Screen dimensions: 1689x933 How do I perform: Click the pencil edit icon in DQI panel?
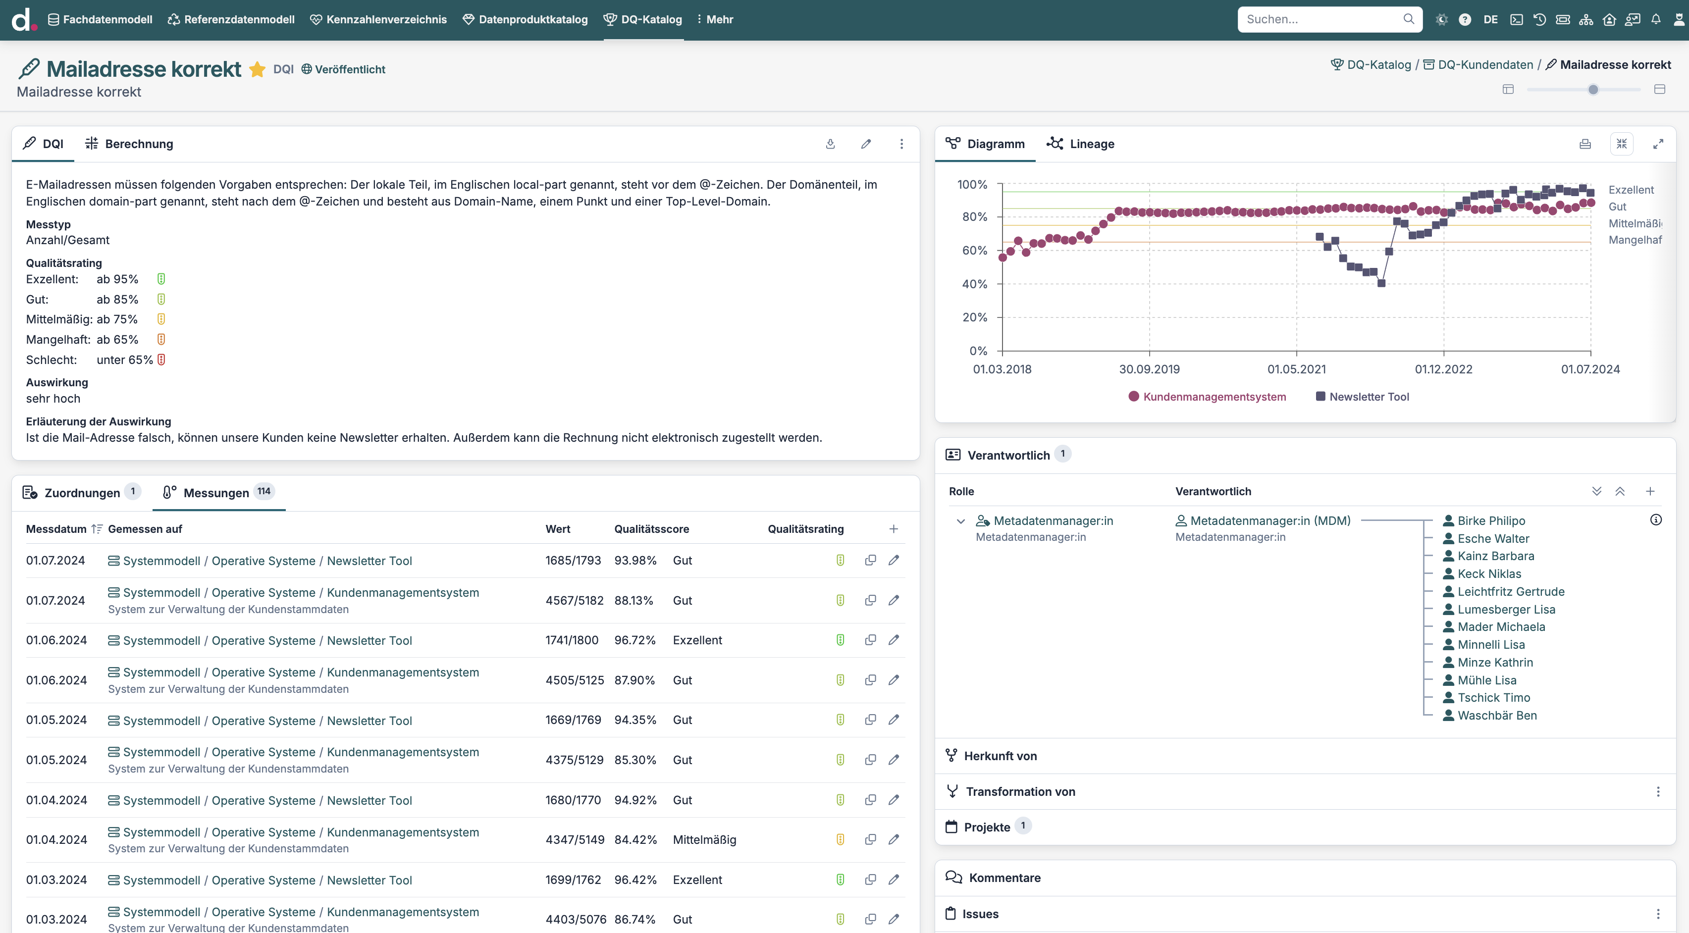[x=865, y=144]
